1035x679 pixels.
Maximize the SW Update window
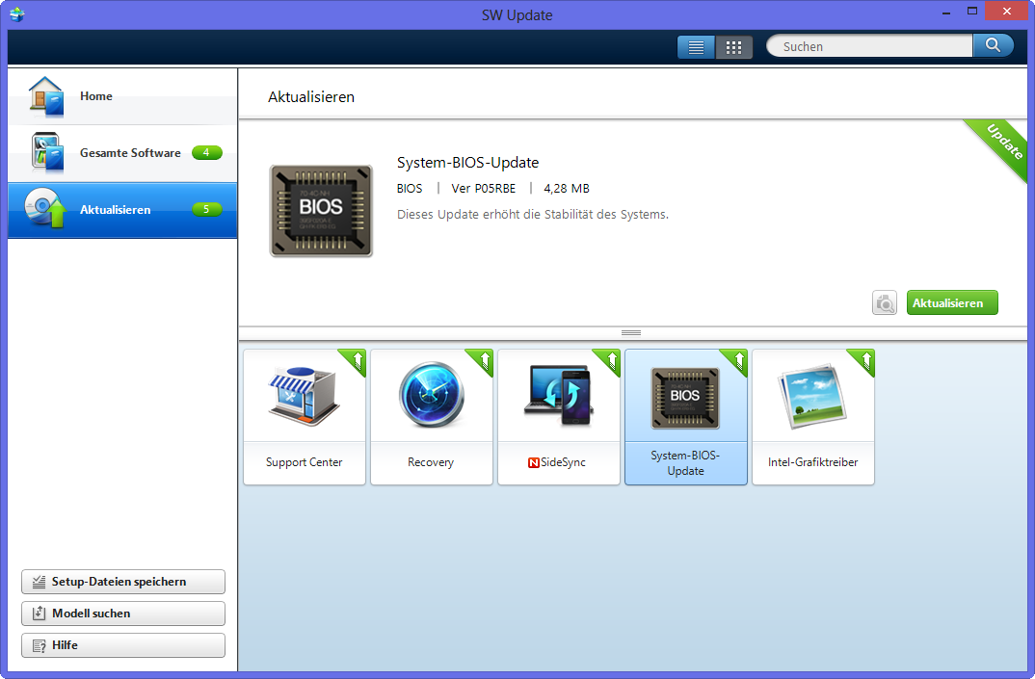[x=971, y=12]
